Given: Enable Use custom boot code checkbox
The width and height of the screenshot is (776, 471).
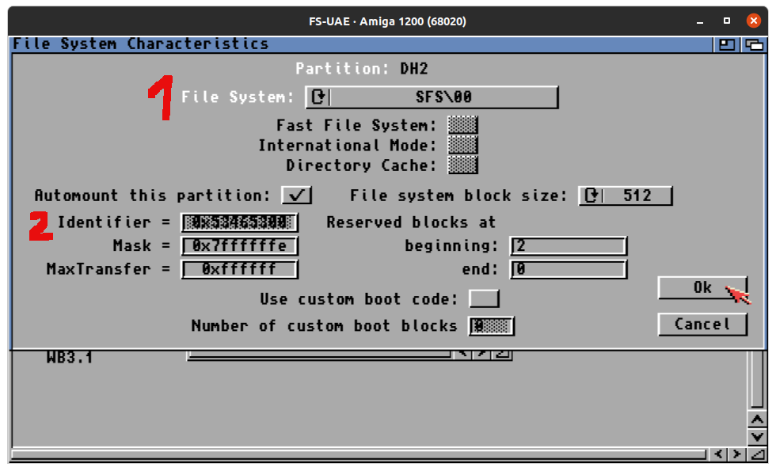Looking at the screenshot, I should click(484, 299).
